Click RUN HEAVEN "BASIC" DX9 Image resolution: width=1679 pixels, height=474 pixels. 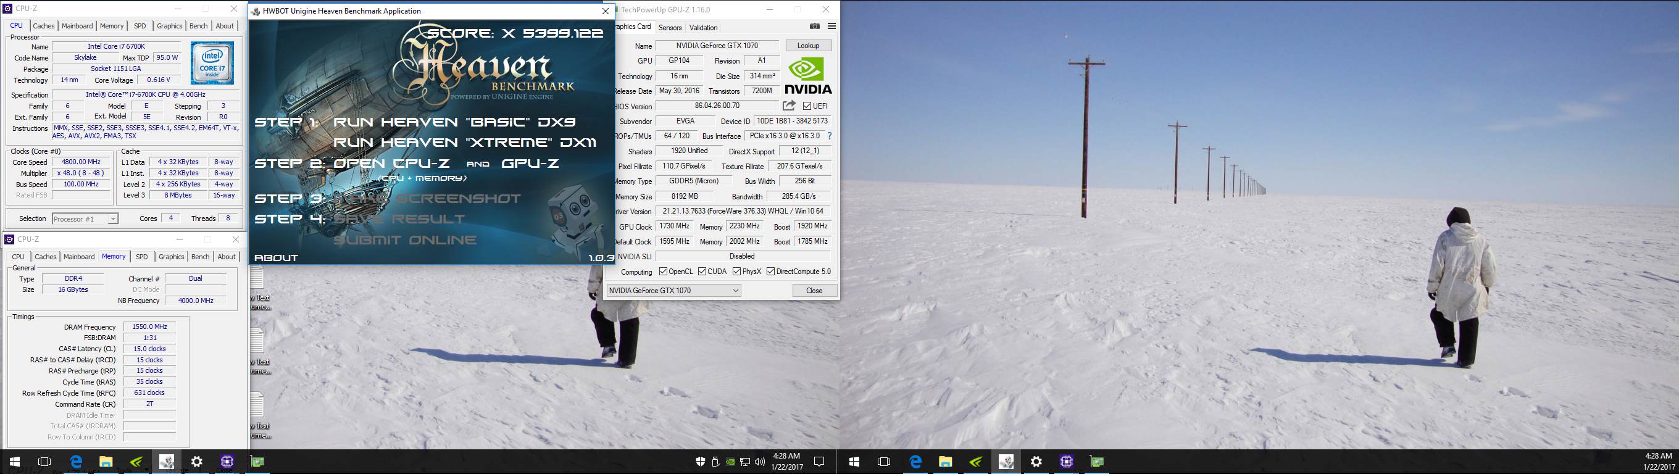[x=454, y=122]
